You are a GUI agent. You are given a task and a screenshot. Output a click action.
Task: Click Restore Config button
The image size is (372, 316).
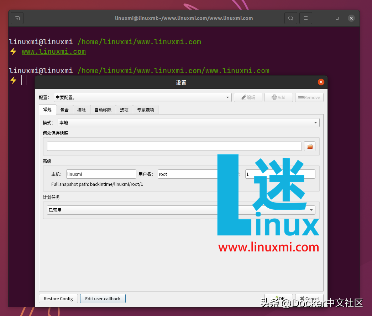tap(58, 299)
